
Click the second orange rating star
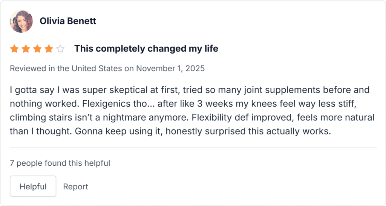click(26, 49)
